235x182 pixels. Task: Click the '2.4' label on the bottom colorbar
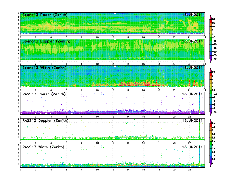[x=214, y=123]
